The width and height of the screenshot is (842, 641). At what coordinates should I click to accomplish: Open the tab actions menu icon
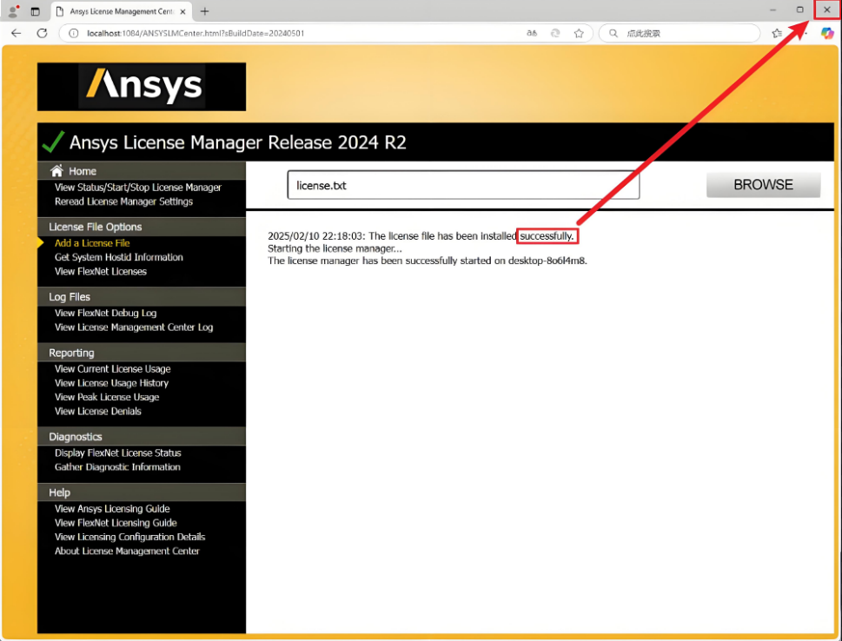[36, 11]
